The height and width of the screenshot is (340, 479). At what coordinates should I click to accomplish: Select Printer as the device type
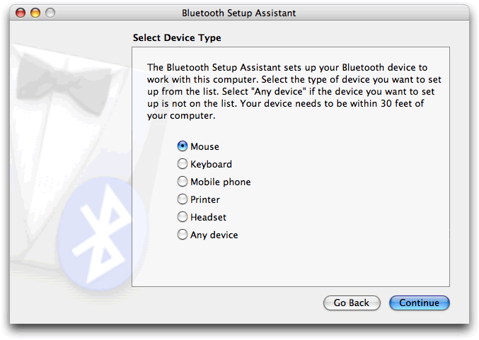point(183,199)
